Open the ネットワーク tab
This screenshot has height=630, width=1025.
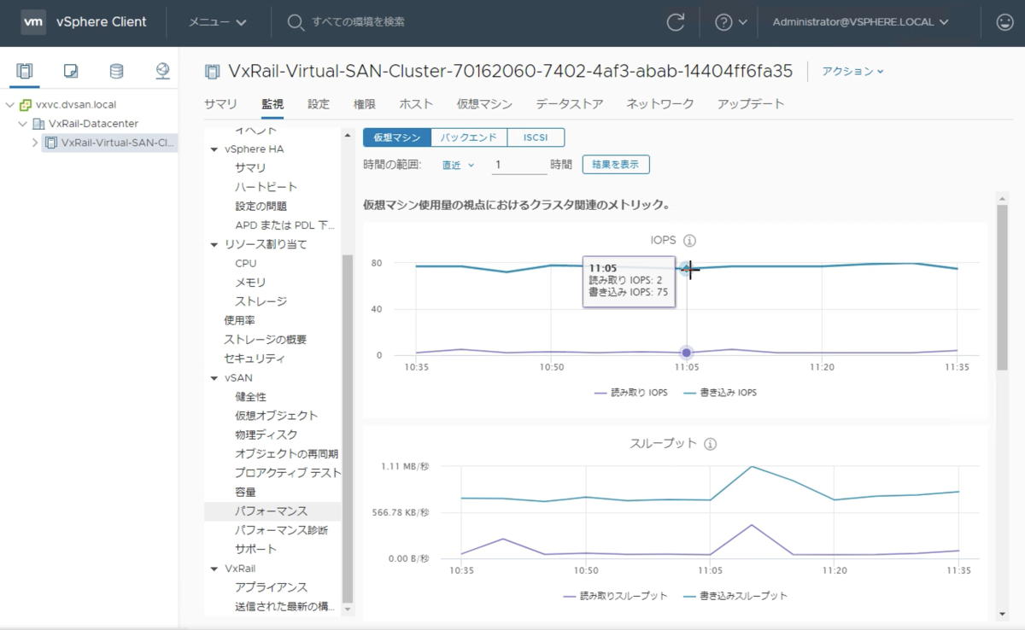coord(660,104)
